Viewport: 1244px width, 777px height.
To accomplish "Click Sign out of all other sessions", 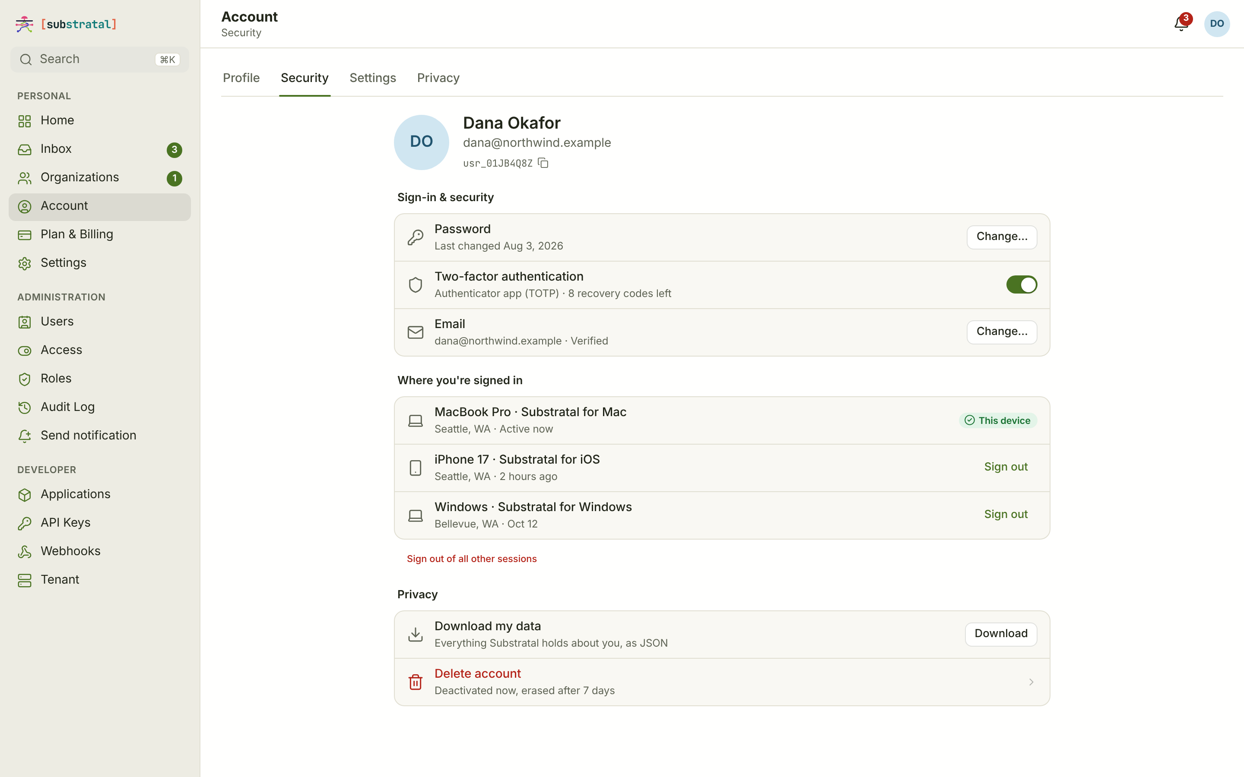I will pos(471,559).
